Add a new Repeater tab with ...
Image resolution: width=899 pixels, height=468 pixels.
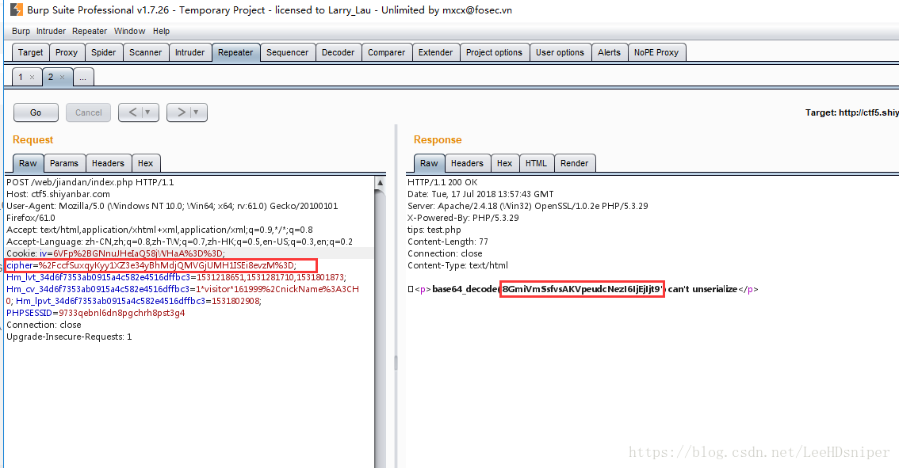tap(83, 78)
